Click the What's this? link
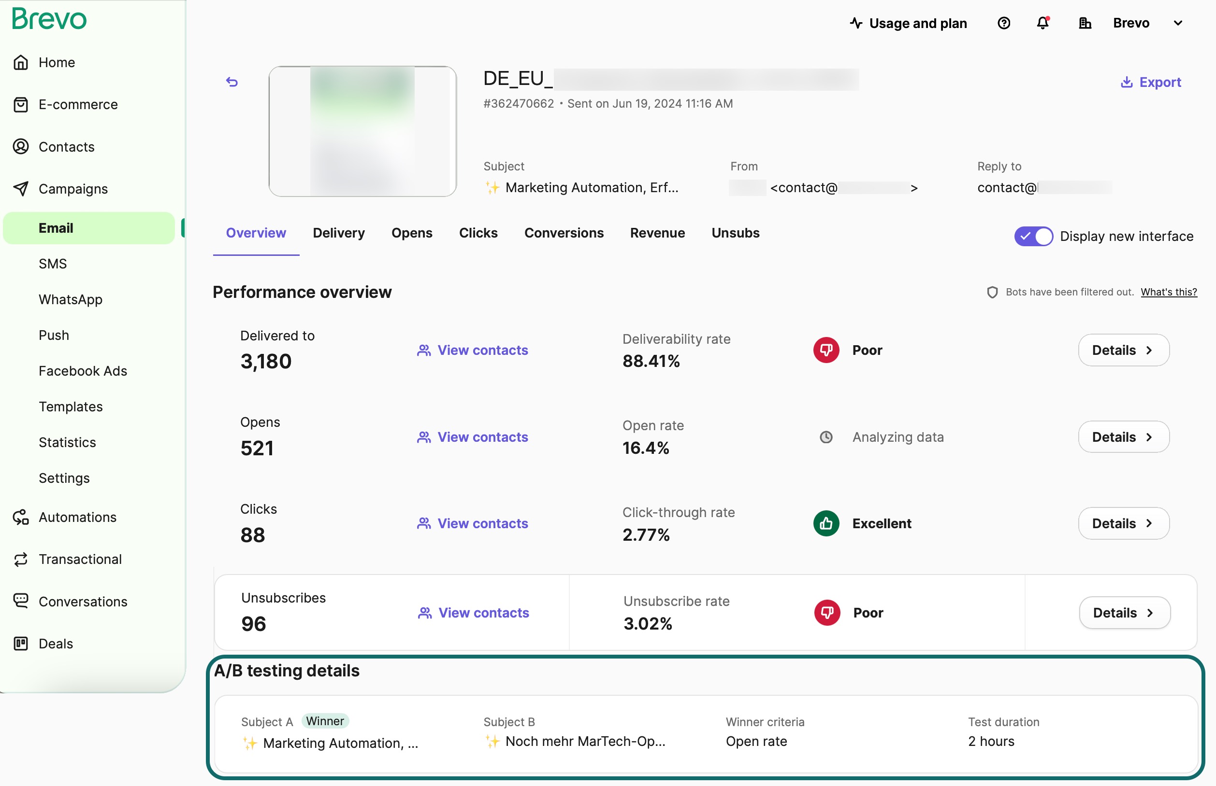1216x786 pixels. [1169, 292]
